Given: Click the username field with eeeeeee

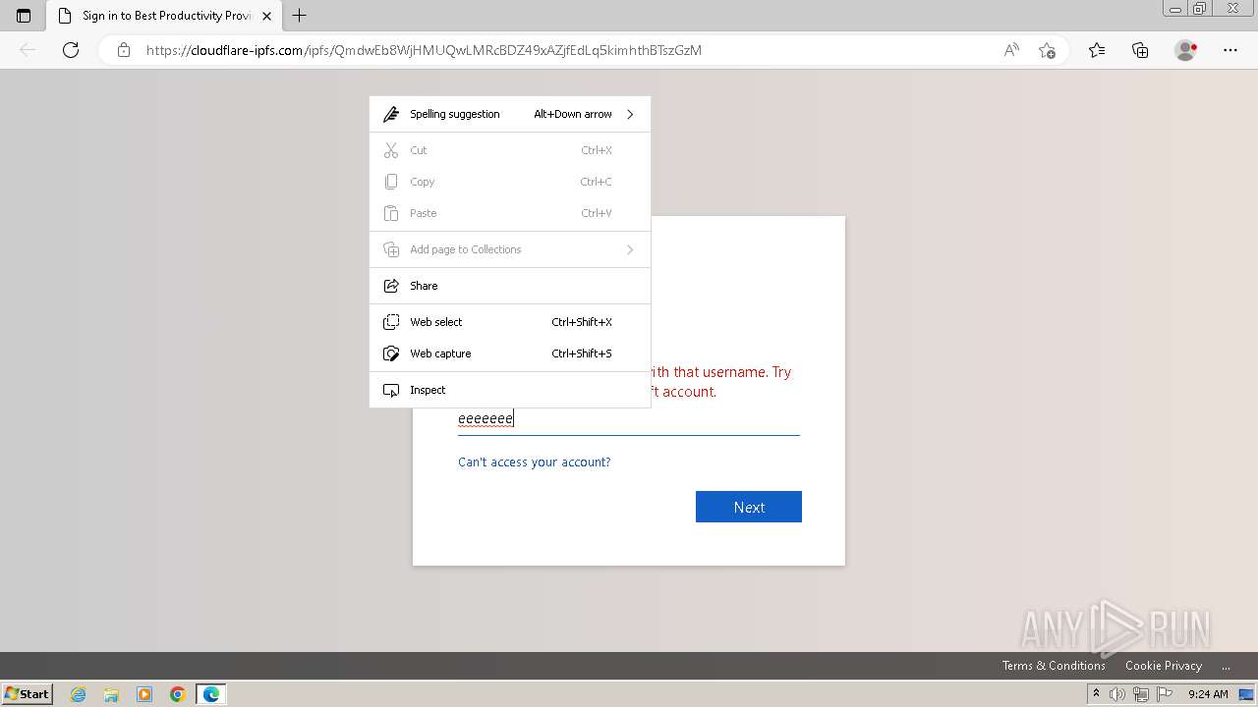Looking at the screenshot, I should point(629,419).
